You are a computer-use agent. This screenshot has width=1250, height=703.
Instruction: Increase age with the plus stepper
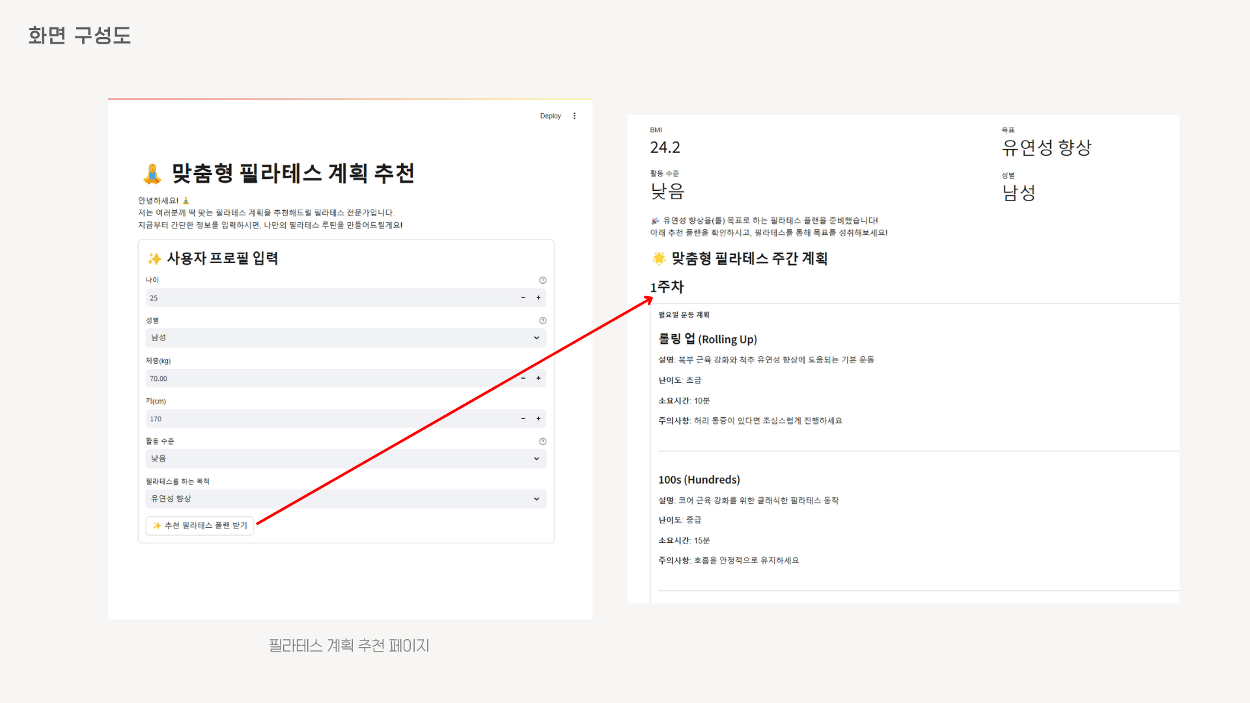(538, 298)
